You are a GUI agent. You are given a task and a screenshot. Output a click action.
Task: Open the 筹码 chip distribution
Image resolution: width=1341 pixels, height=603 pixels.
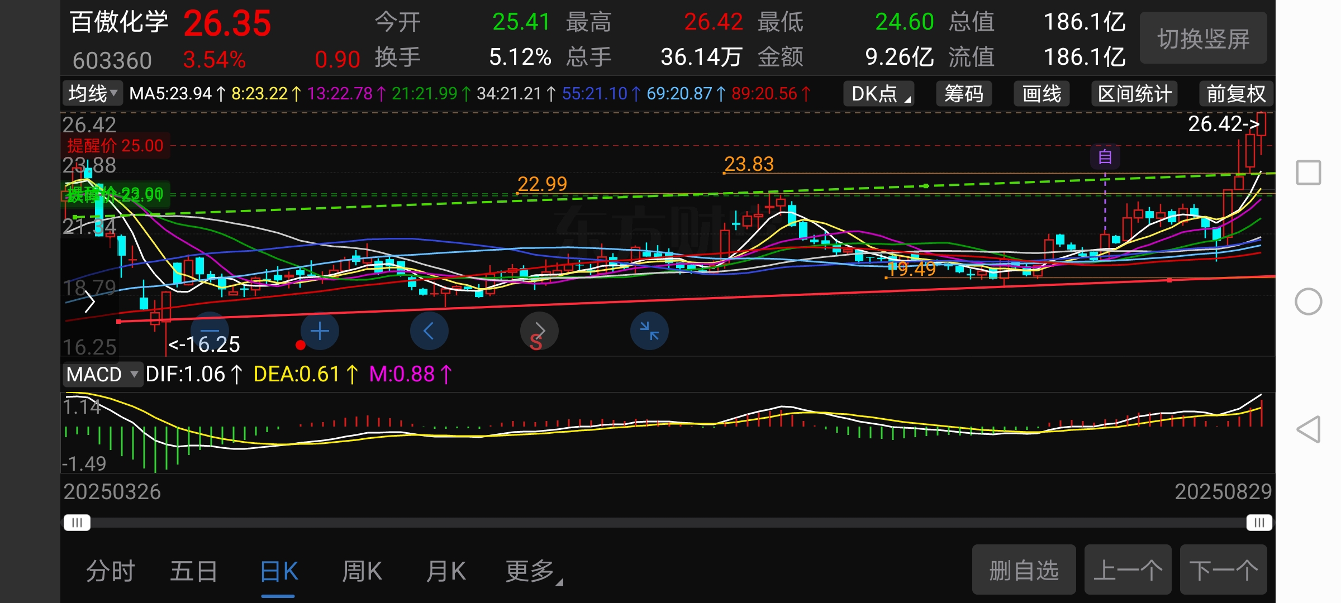(963, 93)
